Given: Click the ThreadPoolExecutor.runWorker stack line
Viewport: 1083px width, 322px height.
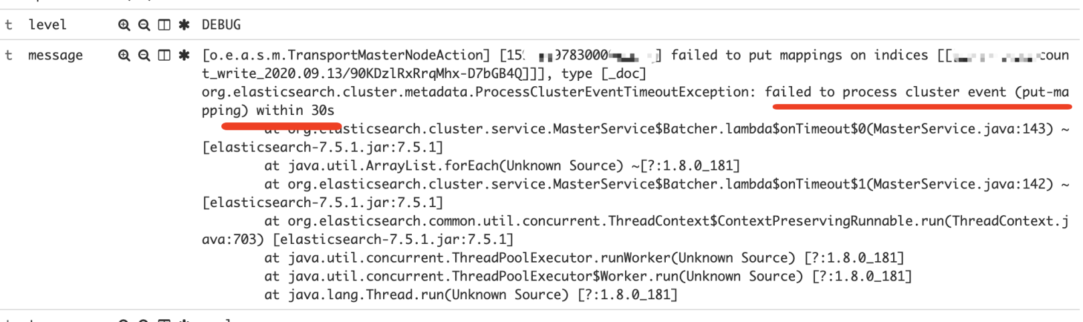Looking at the screenshot, I should point(584,258).
